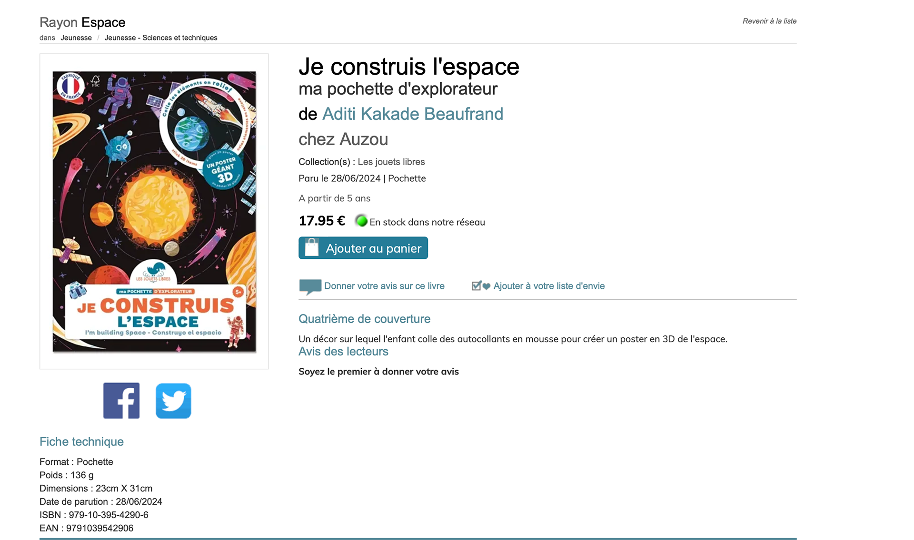The height and width of the screenshot is (540, 914).
Task: Click the Fiche technique heading
Action: 81,442
